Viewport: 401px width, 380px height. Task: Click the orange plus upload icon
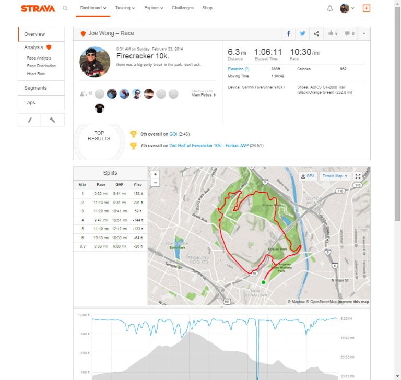[366, 8]
